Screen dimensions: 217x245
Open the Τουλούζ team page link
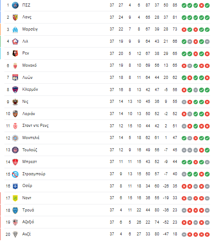pyautogui.click(x=30, y=150)
